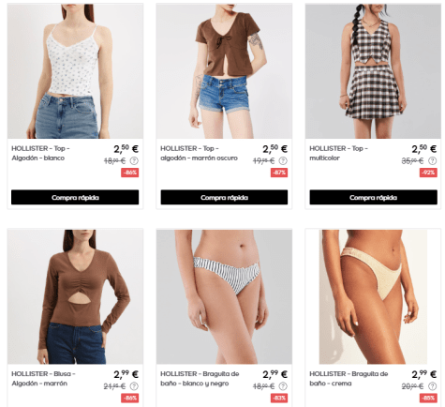Click the info icon beside cream bikini bottom price
This screenshot has height=407, width=445.
(432, 386)
